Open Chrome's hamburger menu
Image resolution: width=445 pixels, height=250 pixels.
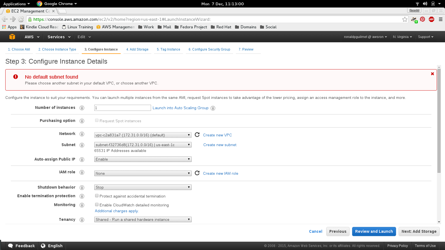point(441,19)
